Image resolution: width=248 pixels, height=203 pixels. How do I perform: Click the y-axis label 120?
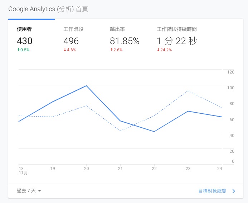point(231,72)
